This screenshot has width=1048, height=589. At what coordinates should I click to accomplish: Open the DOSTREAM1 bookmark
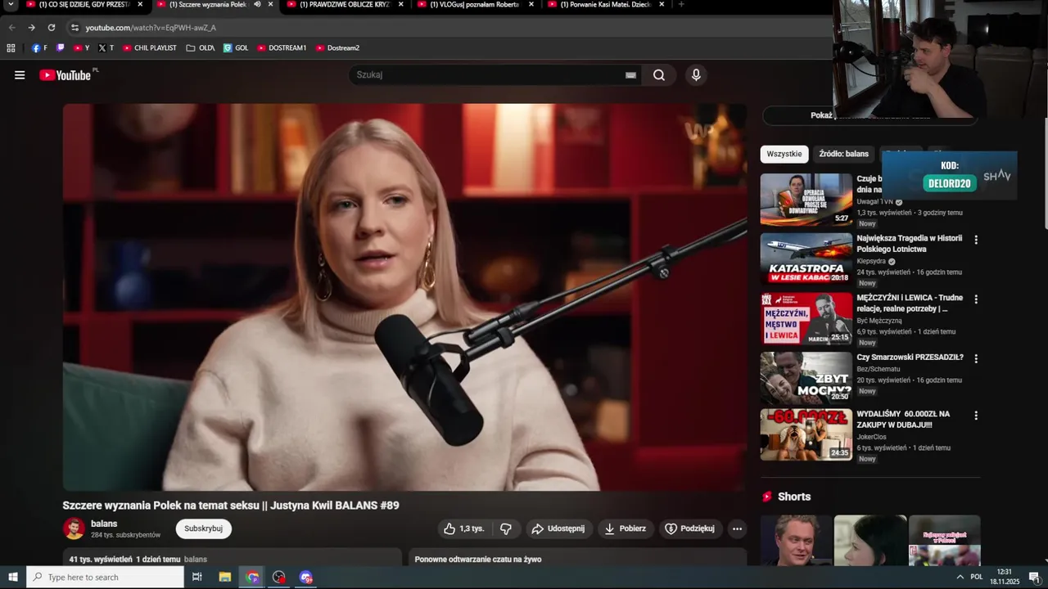pyautogui.click(x=282, y=48)
